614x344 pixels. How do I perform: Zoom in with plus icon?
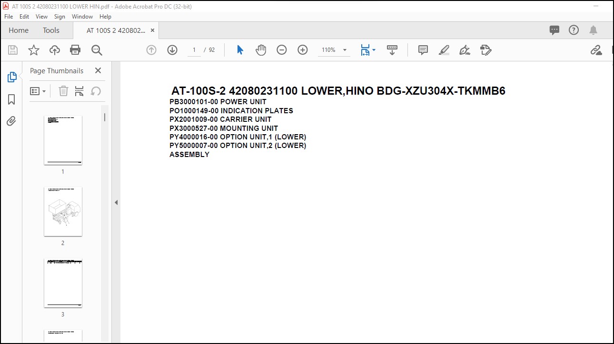[x=303, y=50]
